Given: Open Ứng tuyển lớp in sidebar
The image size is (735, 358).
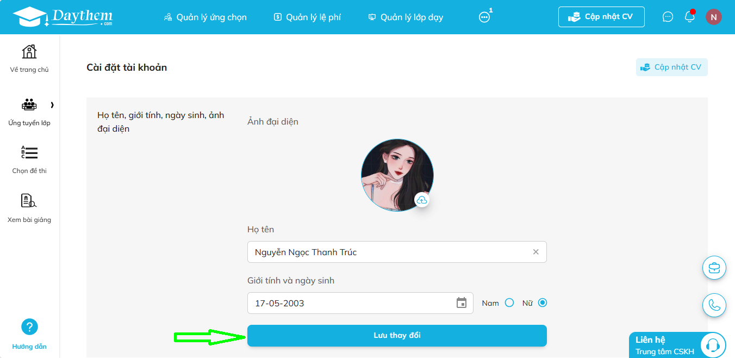Looking at the screenshot, I should [29, 112].
